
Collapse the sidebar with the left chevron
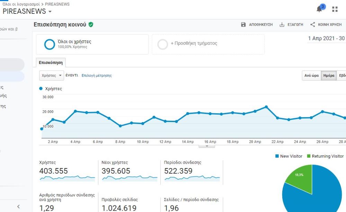18,207
